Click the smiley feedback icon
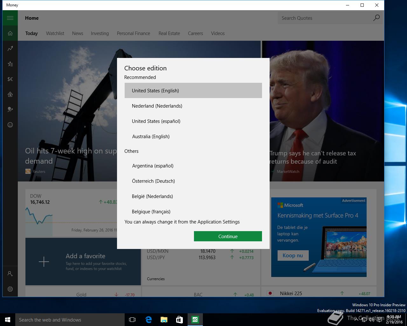The image size is (407, 326). tap(10, 125)
